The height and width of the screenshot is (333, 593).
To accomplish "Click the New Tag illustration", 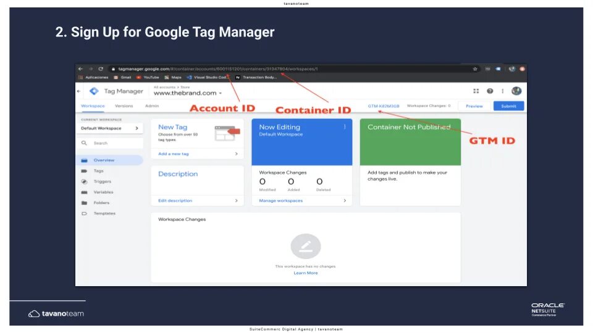I will pyautogui.click(x=227, y=133).
